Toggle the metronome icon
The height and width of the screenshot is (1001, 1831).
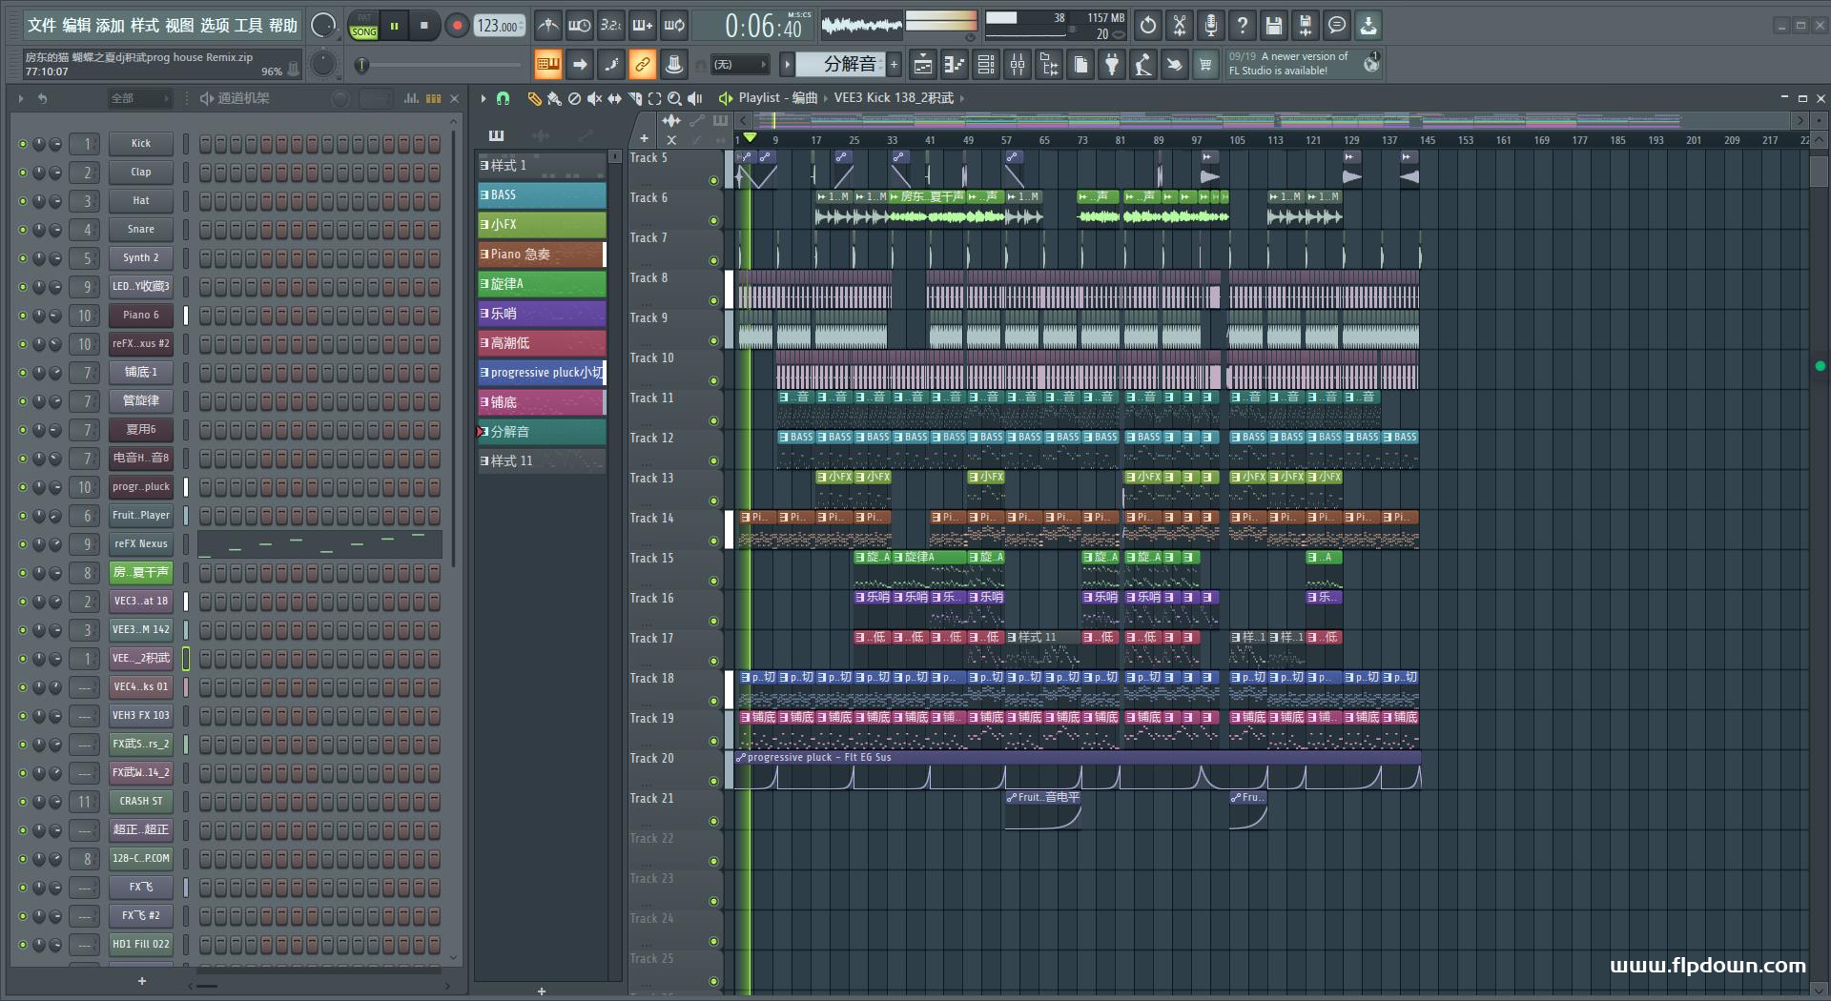click(548, 26)
